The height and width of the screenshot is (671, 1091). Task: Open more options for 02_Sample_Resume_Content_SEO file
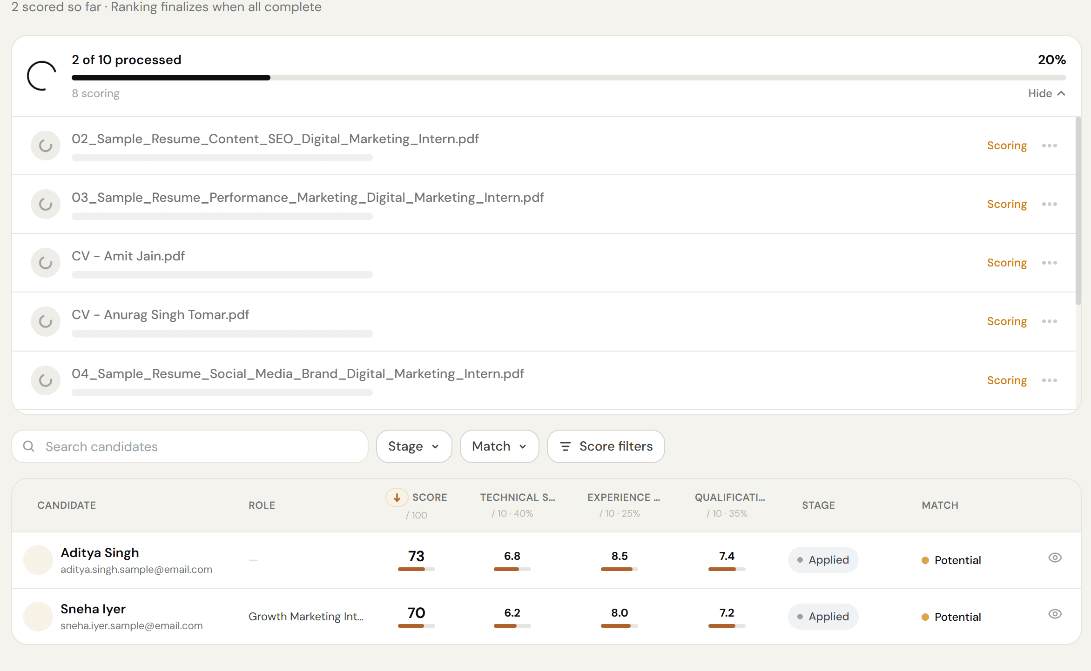[1049, 146]
